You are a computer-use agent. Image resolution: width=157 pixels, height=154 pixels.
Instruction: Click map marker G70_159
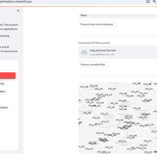[100, 133]
